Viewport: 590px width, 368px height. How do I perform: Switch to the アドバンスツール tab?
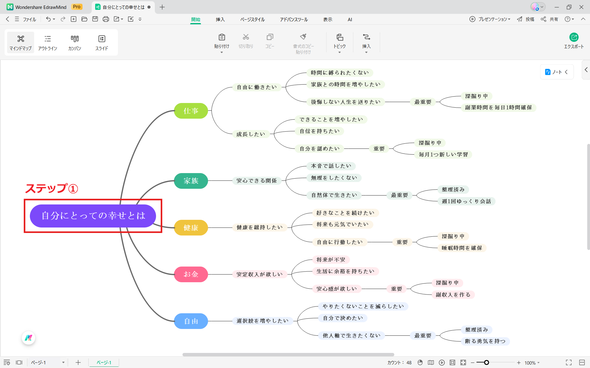click(x=294, y=19)
